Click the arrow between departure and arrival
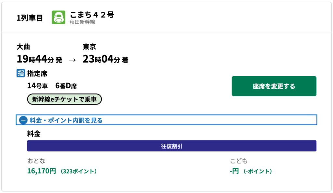 [73, 60]
